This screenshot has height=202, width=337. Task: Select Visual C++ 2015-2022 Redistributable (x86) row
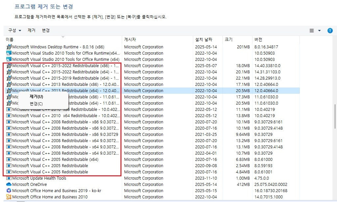coord(65,65)
